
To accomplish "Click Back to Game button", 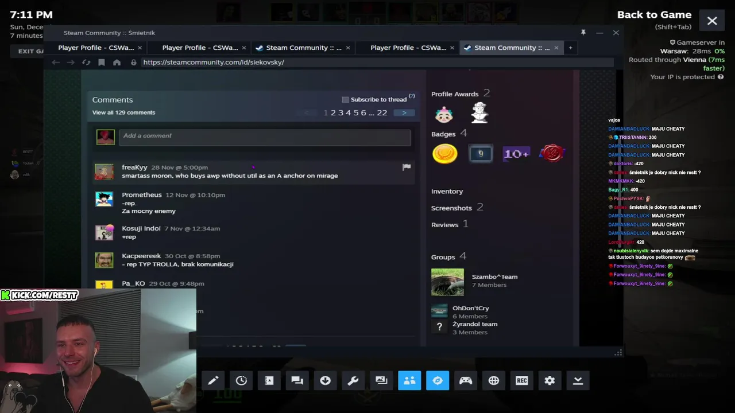I will coord(654,15).
